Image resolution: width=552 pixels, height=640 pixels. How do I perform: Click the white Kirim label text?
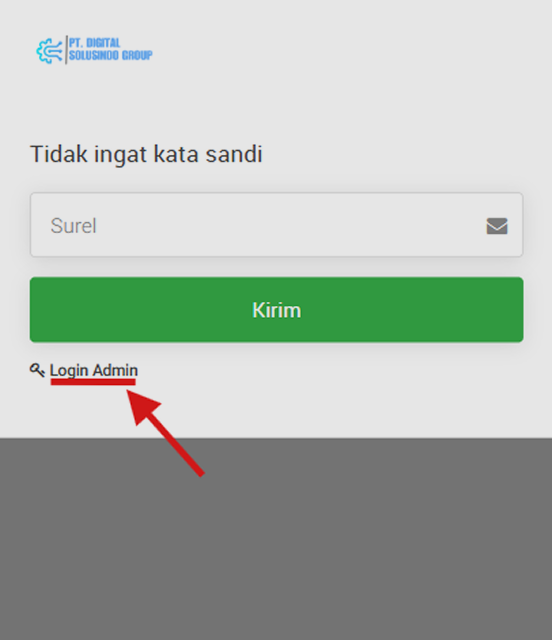276,310
